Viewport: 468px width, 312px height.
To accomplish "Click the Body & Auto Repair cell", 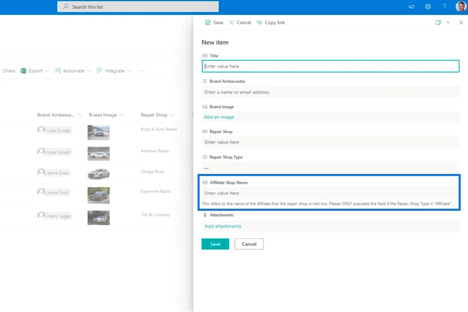I will [159, 129].
